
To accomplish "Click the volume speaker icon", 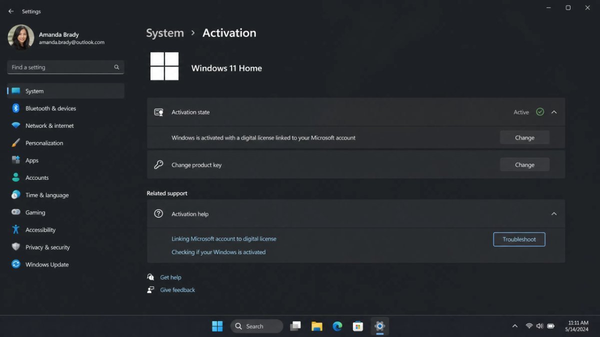I will [x=539, y=326].
